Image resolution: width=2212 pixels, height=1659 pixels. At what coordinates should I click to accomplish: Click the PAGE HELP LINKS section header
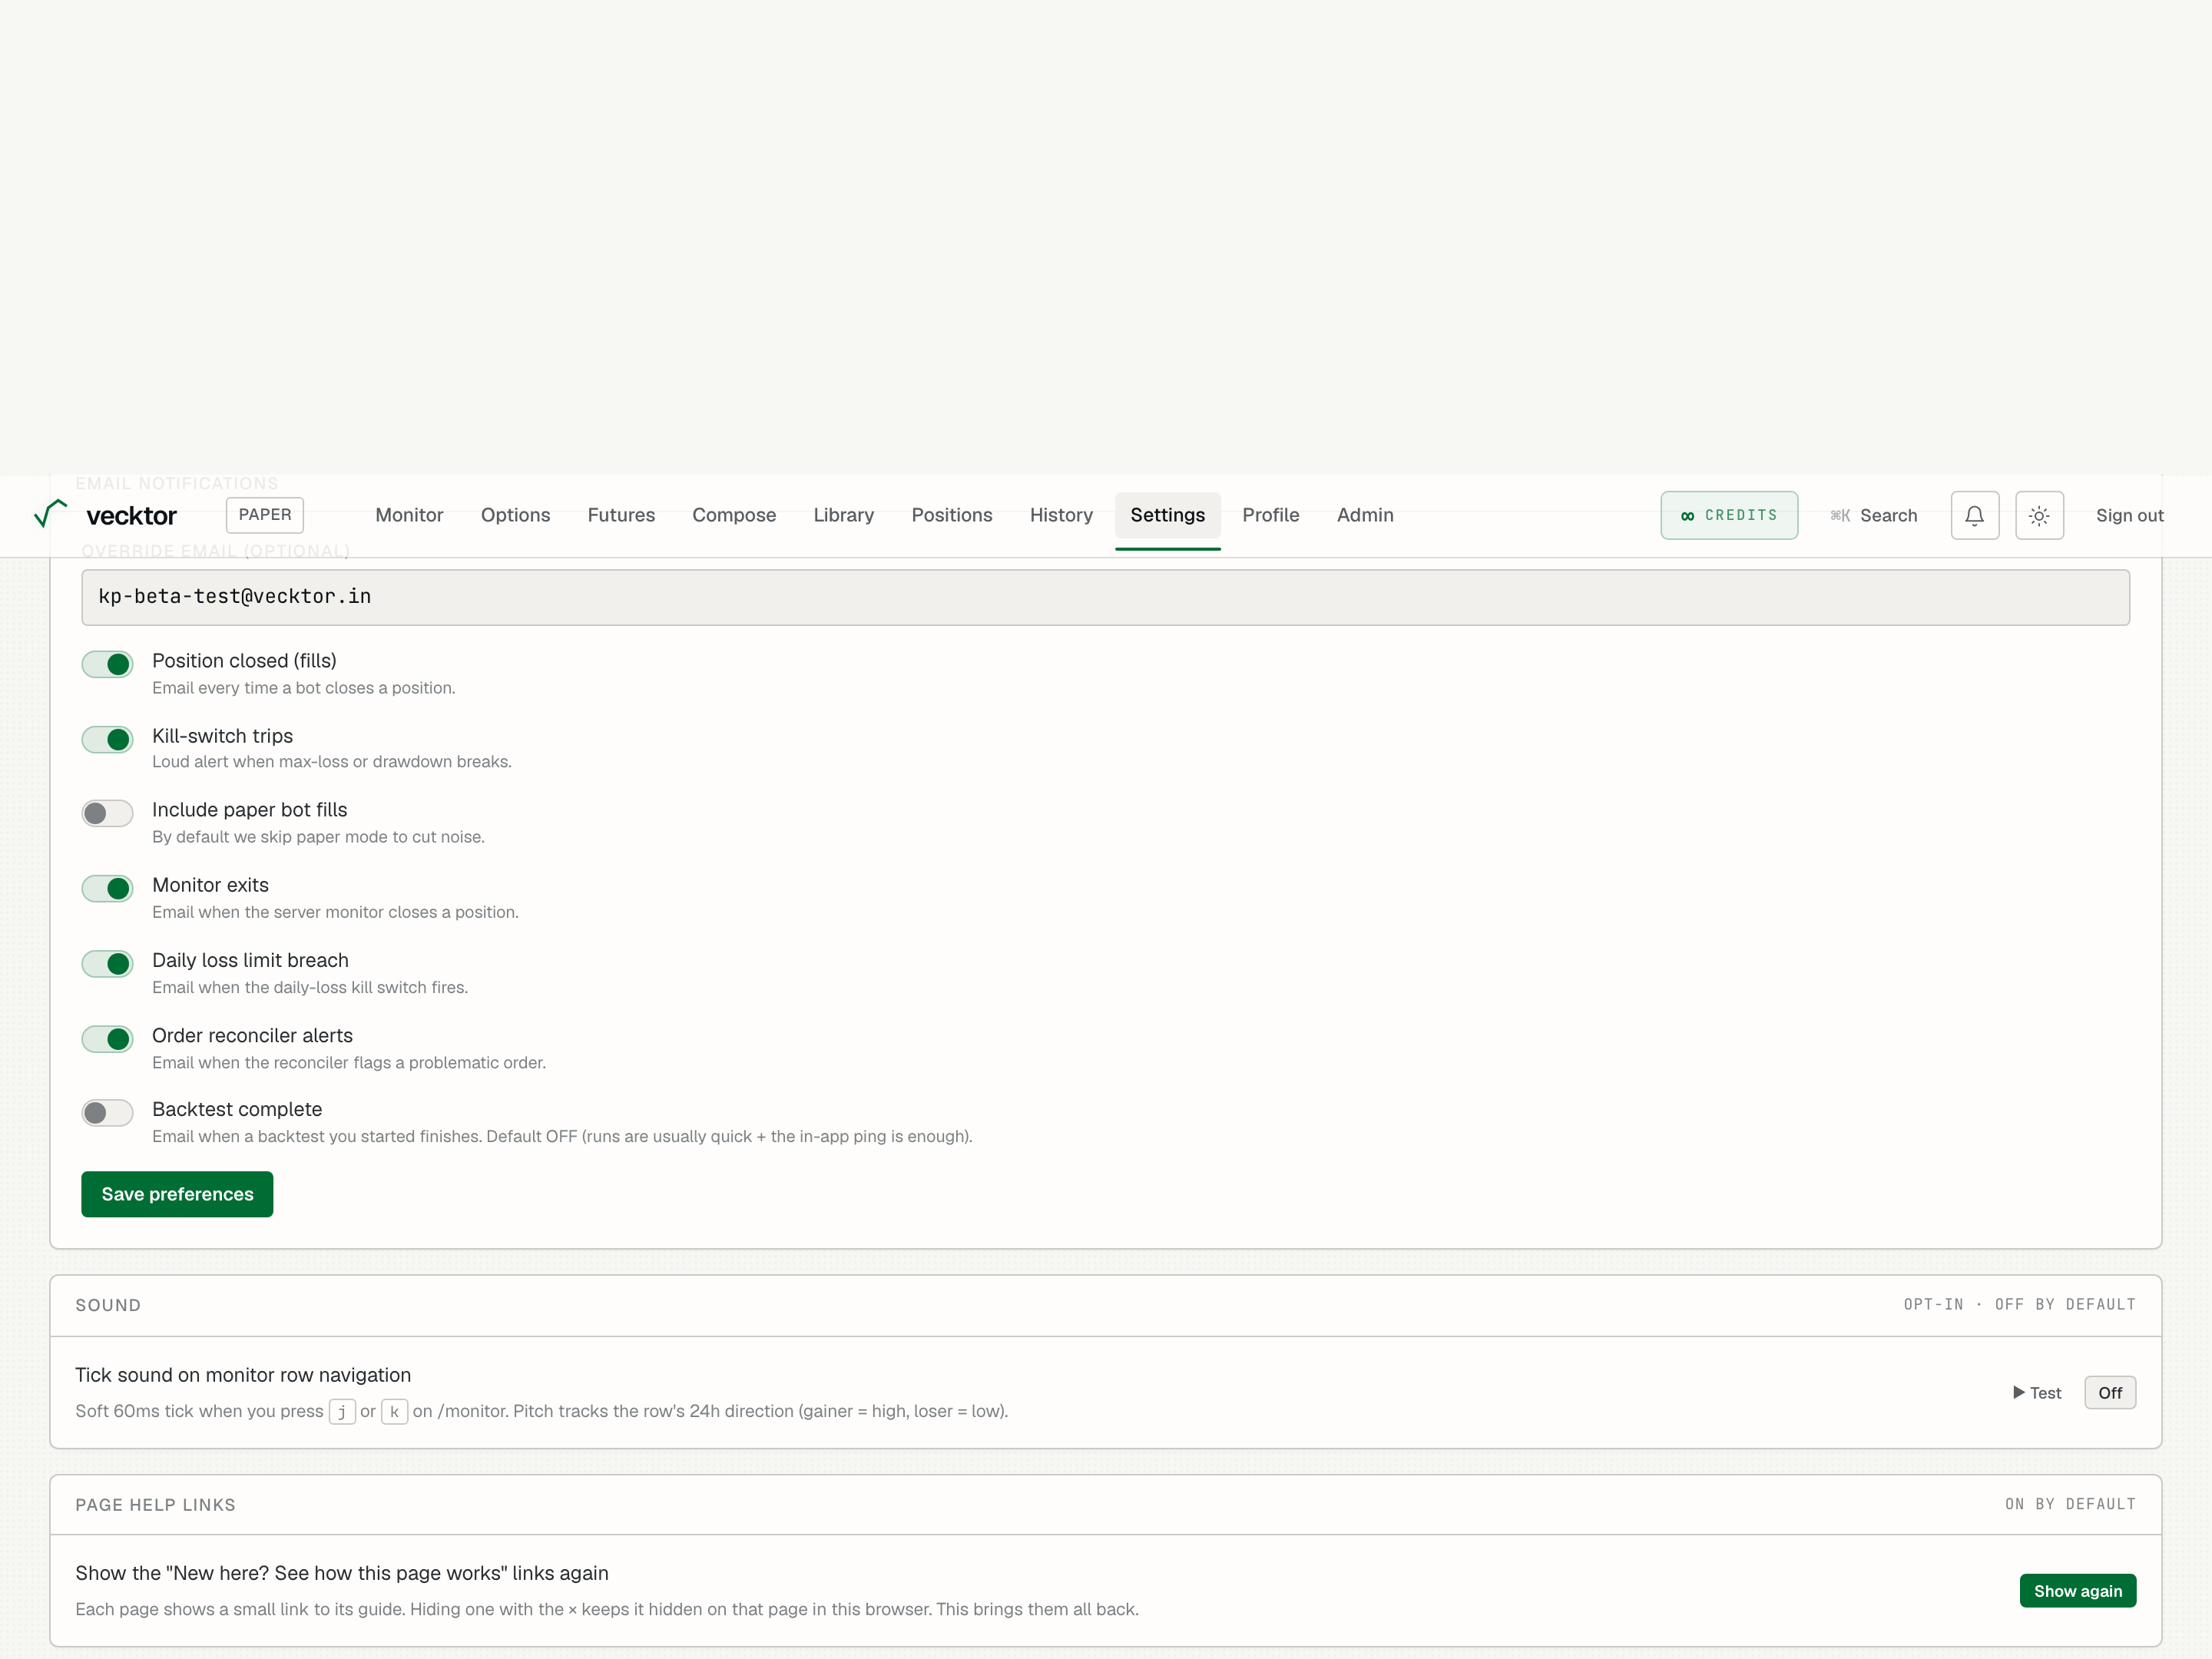click(x=155, y=1505)
